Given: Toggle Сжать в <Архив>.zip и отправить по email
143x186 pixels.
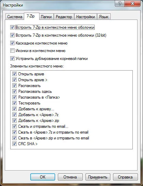Looking at the screenshot, I should pos(14,138).
